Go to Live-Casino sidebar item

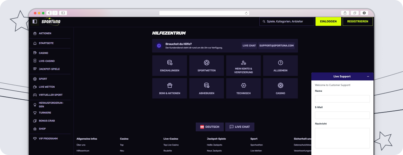click(x=47, y=61)
